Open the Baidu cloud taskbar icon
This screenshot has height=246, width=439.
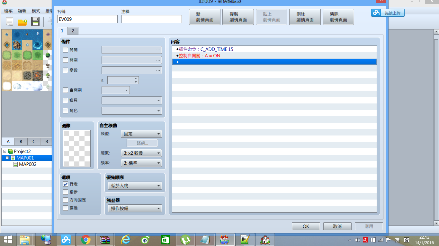(x=66, y=240)
